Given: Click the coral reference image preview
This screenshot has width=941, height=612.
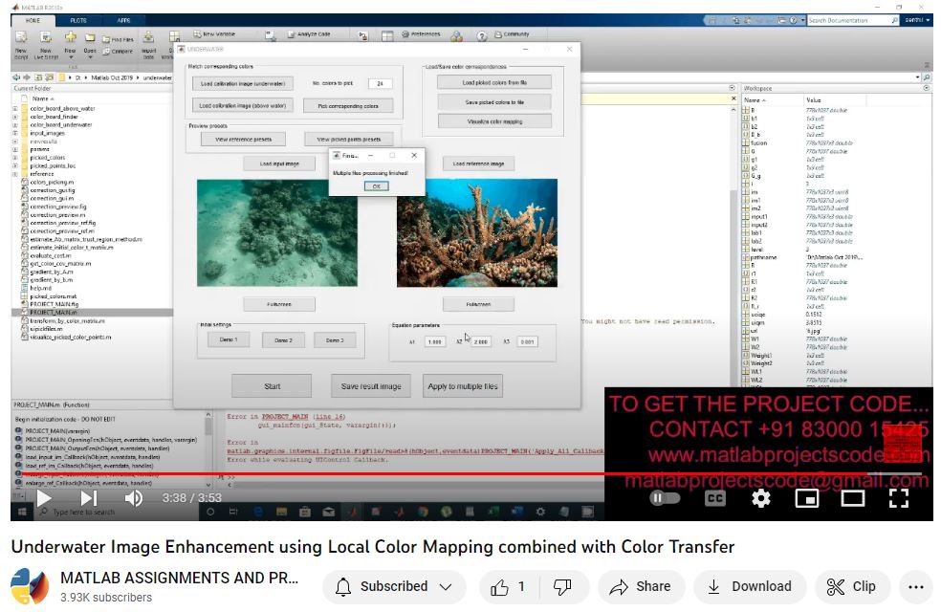Looking at the screenshot, I should coord(477,232).
